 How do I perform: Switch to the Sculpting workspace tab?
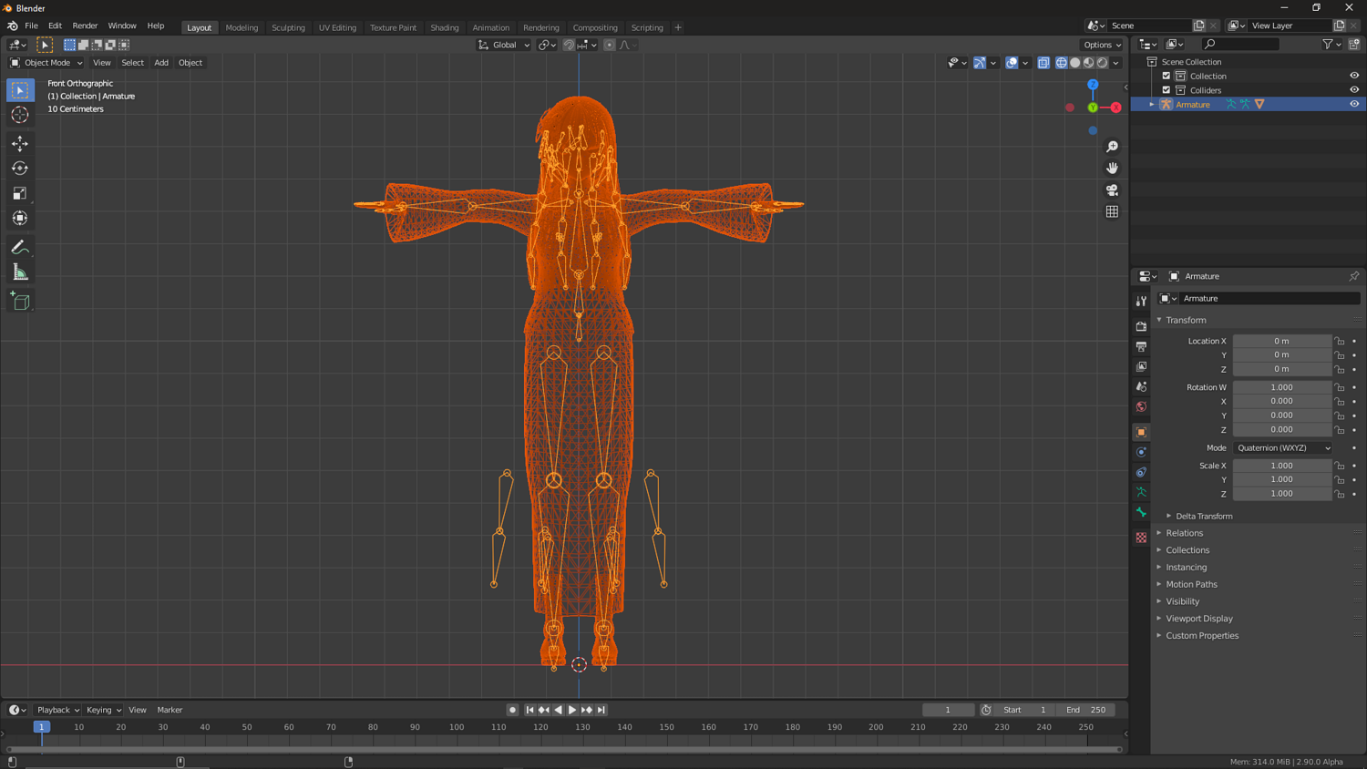point(288,27)
